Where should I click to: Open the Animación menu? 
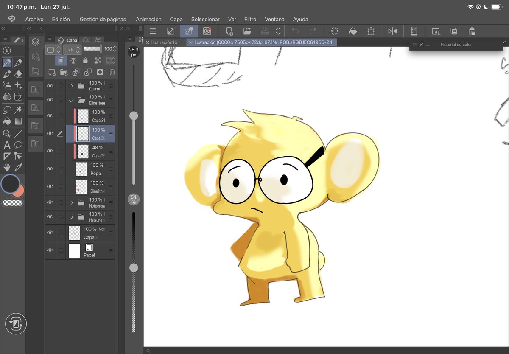click(148, 19)
